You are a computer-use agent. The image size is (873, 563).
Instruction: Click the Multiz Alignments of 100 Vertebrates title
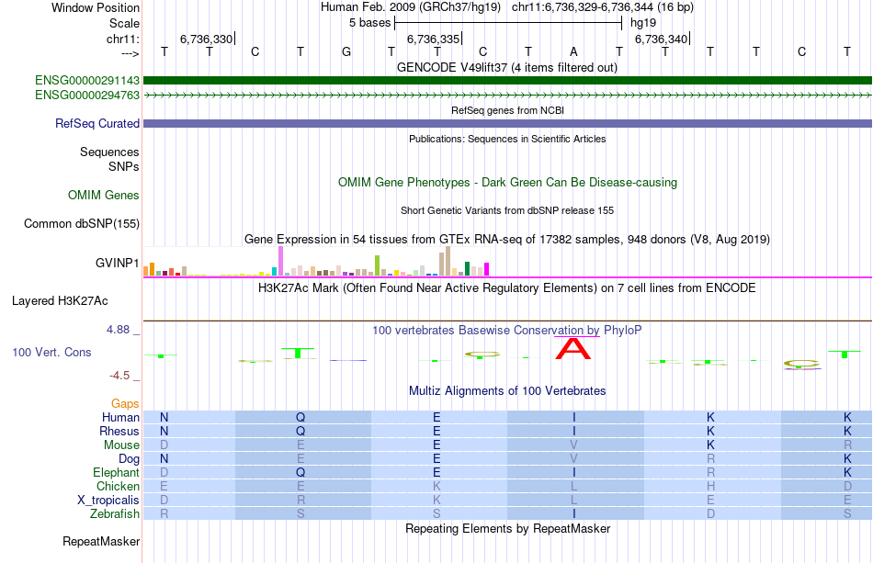click(507, 390)
